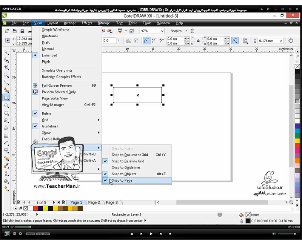This screenshot has height=245, width=302.
Task: Expand the Show submenu
Action: pos(67,133)
